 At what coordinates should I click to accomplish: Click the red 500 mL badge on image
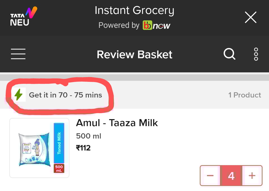pyautogui.click(x=59, y=168)
